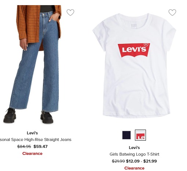Image resolution: width=187 pixels, height=171 pixels.
Task: Favorite the high-rise straight jeans with heart icon
Action: click(70, 12)
